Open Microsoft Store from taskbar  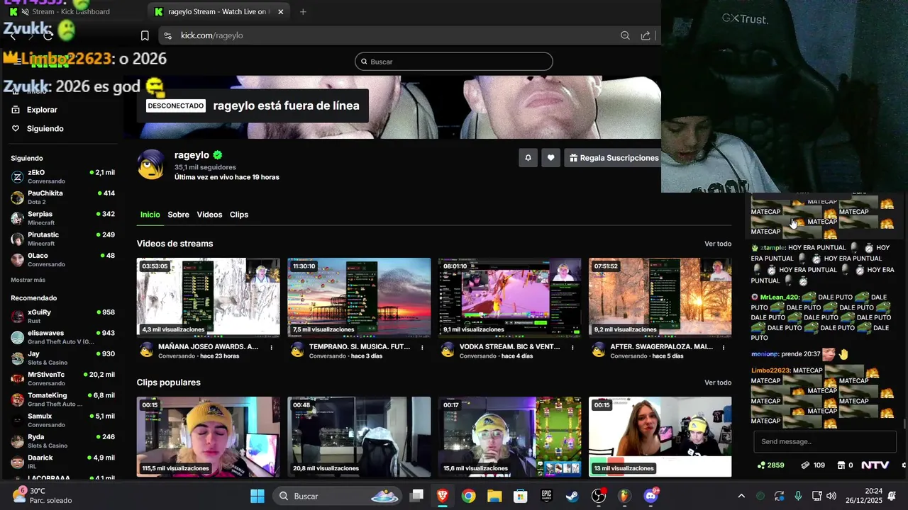point(521,496)
